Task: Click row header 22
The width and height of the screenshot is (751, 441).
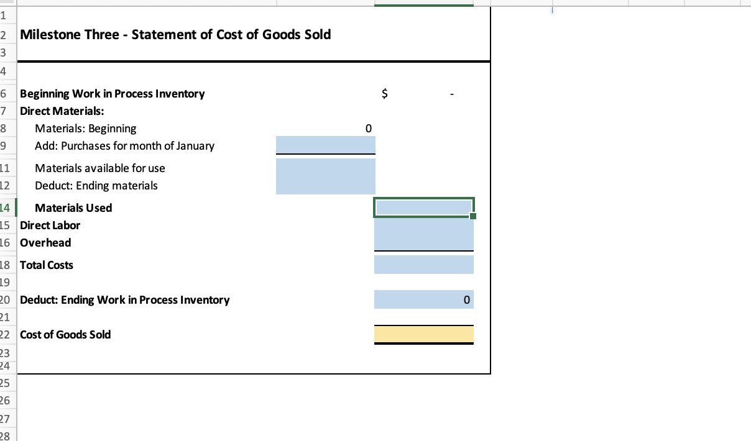Action: tap(7, 335)
